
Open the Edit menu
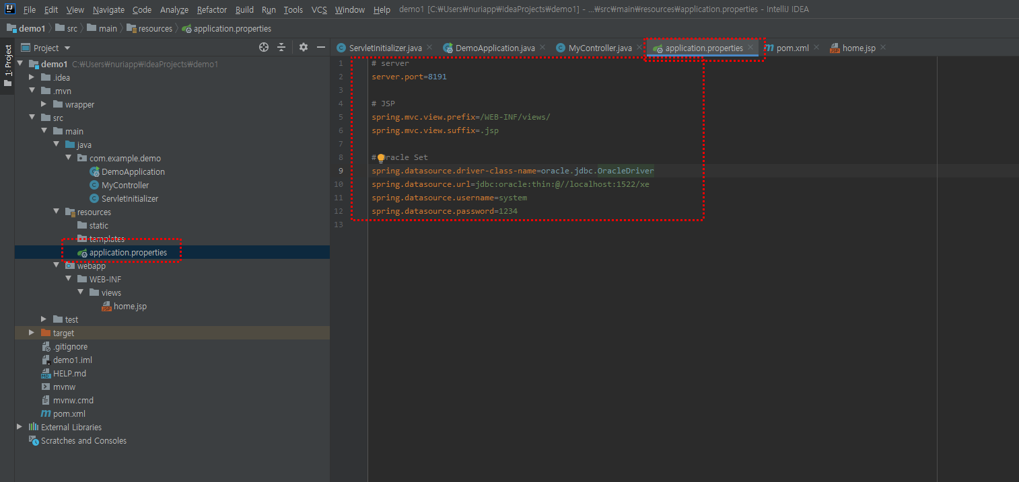click(51, 10)
